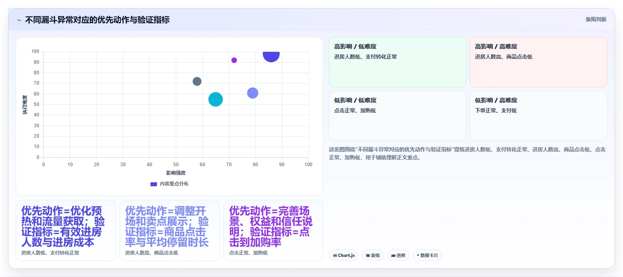Viewport: 623px width, 277px height.
Task: Click the 进房人数低、支付转化正常 text in the green card
Action: (366, 57)
